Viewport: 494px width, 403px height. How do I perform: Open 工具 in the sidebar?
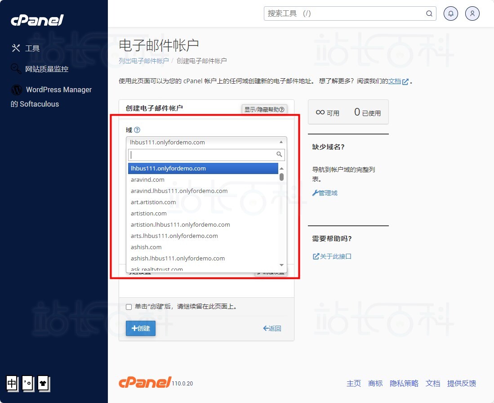[26, 48]
